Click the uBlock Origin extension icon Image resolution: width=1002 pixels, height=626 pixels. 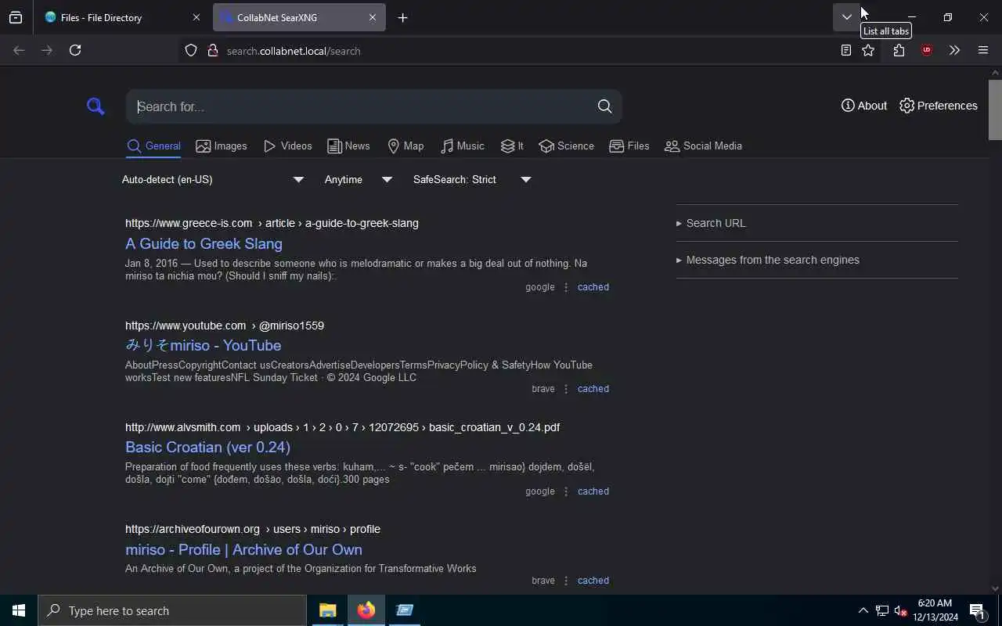coord(927,50)
